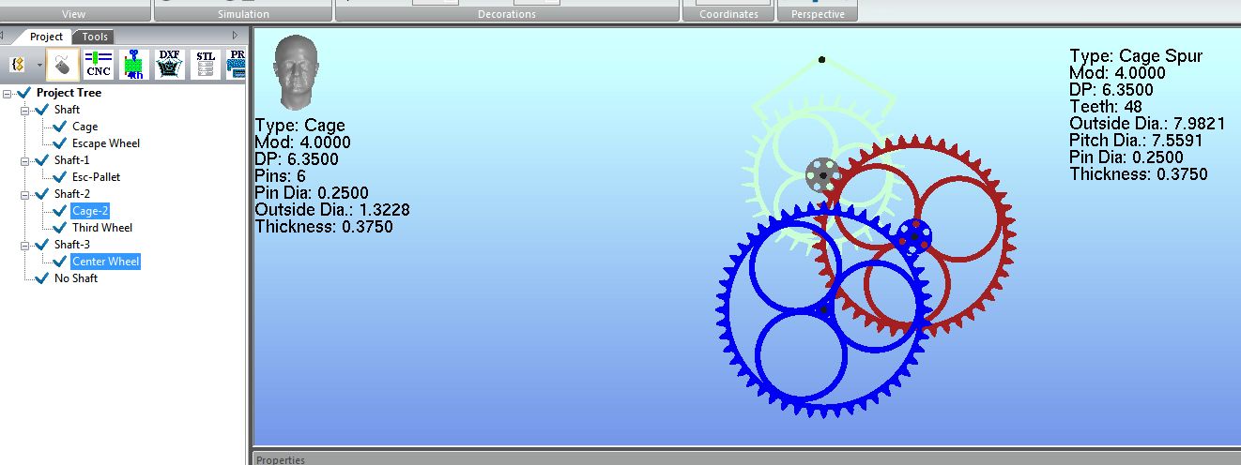This screenshot has width=1241, height=465.
Task: Click the DXF export icon
Action: click(x=169, y=66)
